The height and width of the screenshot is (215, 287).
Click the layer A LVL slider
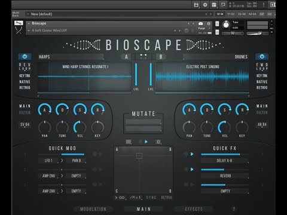coord(136,75)
